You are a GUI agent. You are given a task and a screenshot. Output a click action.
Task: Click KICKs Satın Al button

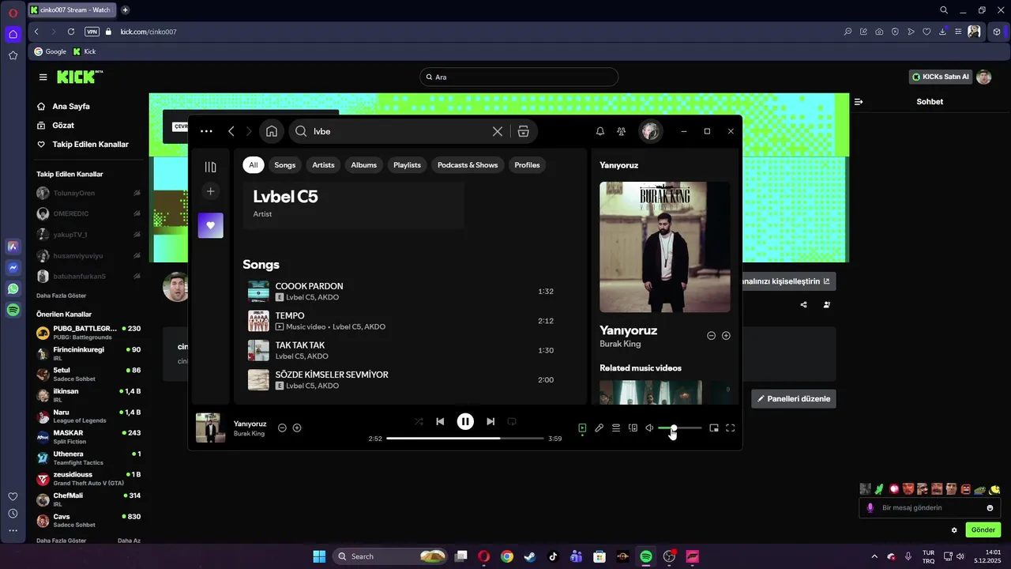pos(941,77)
